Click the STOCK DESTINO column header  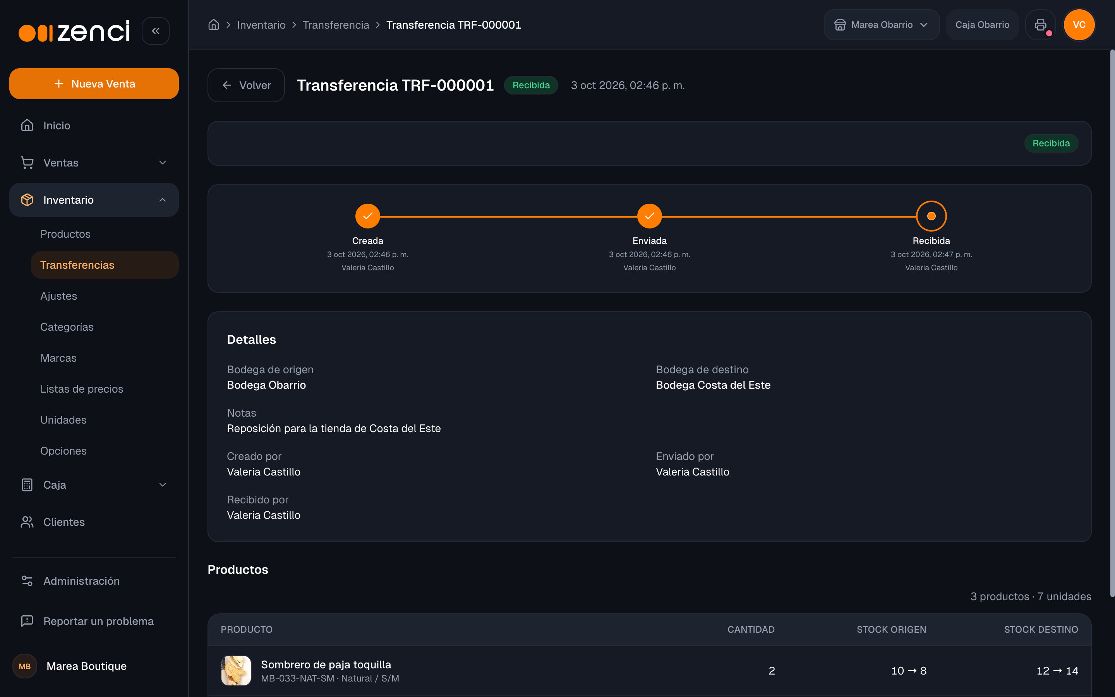tap(1041, 630)
